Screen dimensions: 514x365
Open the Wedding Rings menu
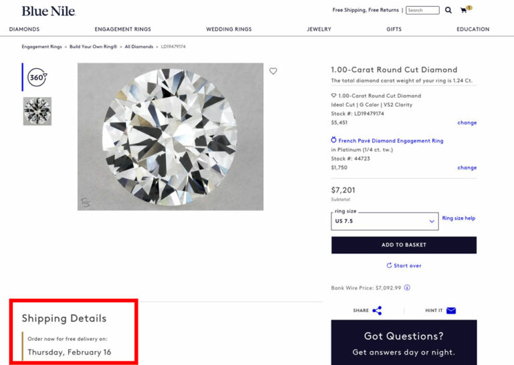pyautogui.click(x=229, y=29)
